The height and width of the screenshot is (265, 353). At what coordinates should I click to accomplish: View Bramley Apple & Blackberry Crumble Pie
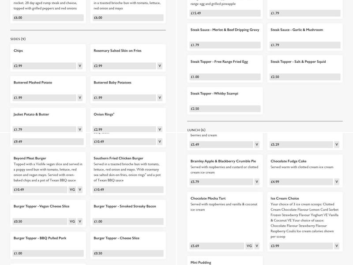point(223,161)
